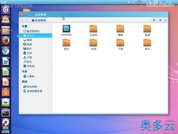
Task: Open 图片 in the sidebar
Action: click(36, 49)
